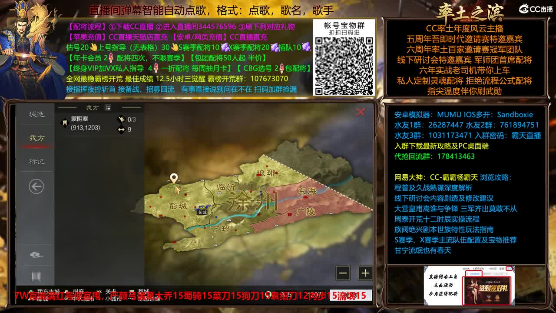Select the 东海 region on map
Viewport: 556px width, 313px height.
point(307,191)
